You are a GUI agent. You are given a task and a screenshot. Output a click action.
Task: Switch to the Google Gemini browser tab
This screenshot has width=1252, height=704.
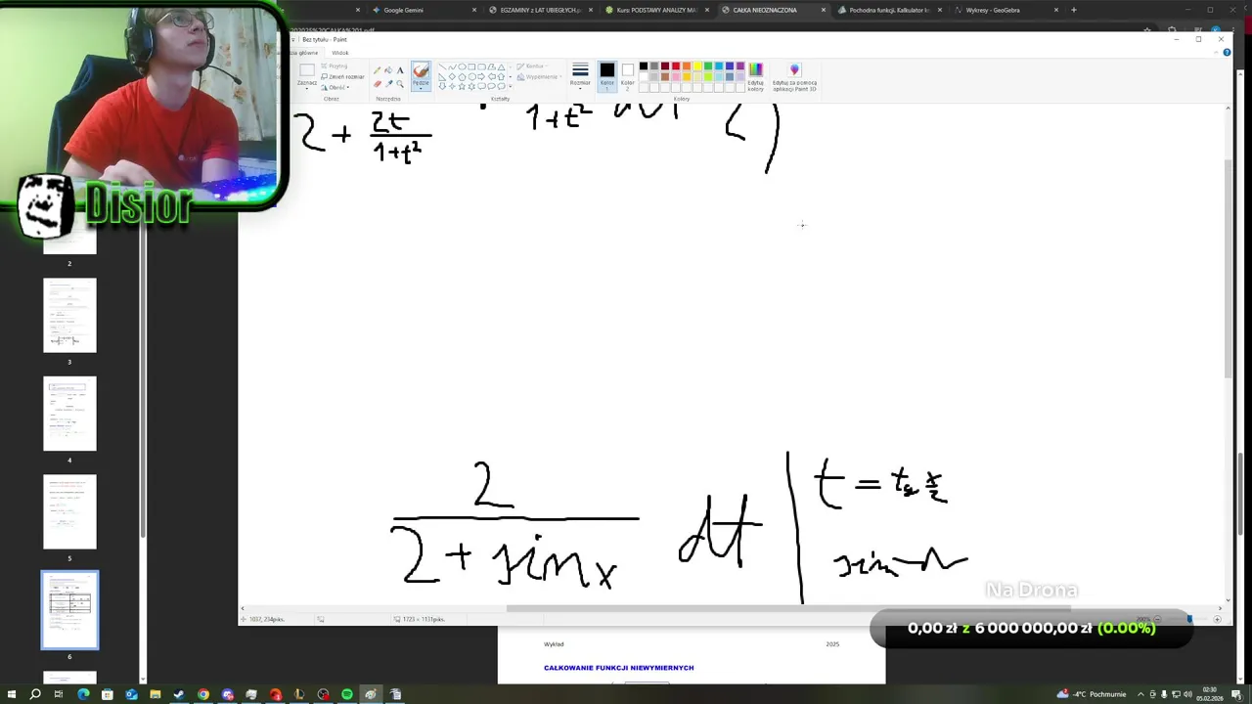click(x=421, y=10)
